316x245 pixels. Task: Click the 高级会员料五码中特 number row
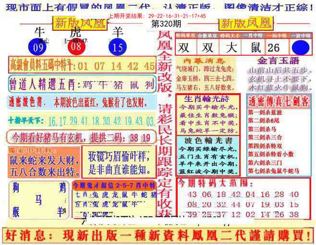click(x=82, y=65)
